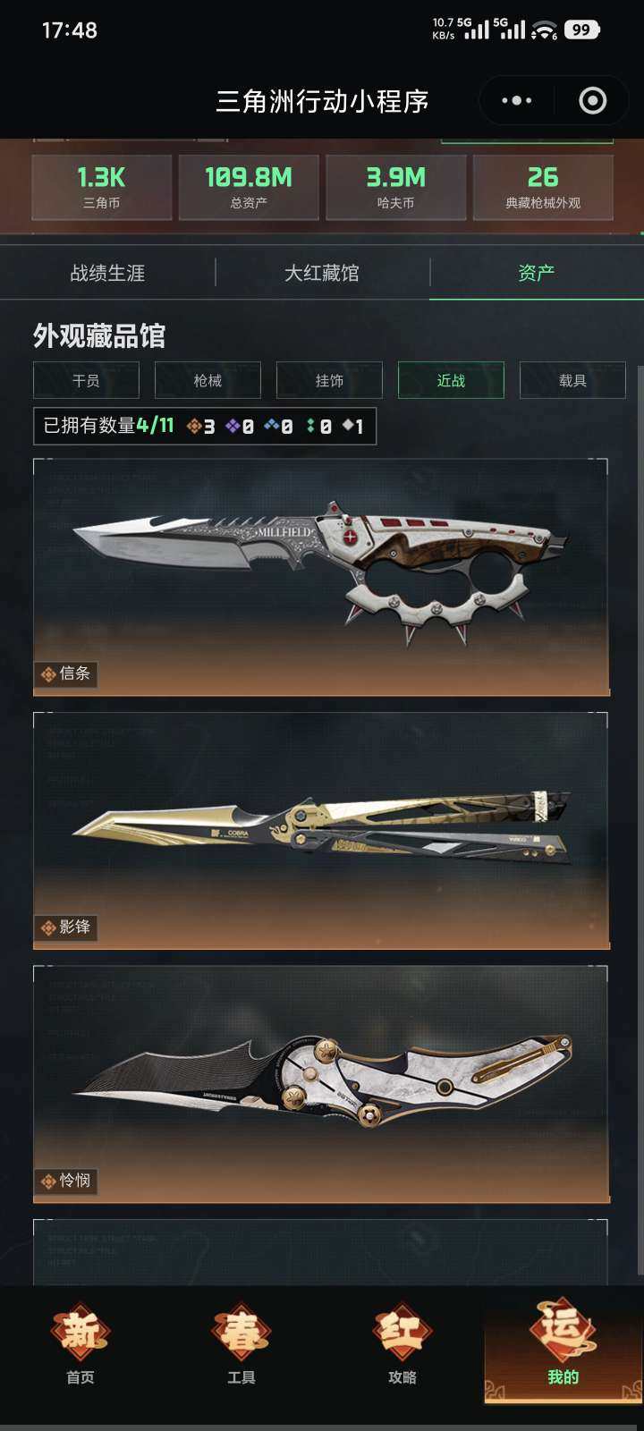Open the mini program three-dots menu
Screen dimensions: 644x1431
click(x=517, y=101)
